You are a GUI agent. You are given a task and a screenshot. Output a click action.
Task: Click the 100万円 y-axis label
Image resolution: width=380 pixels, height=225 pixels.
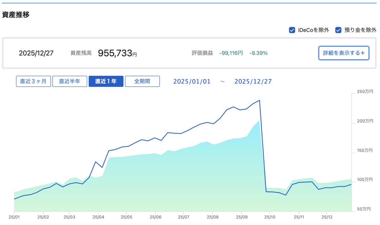[x=365, y=180]
